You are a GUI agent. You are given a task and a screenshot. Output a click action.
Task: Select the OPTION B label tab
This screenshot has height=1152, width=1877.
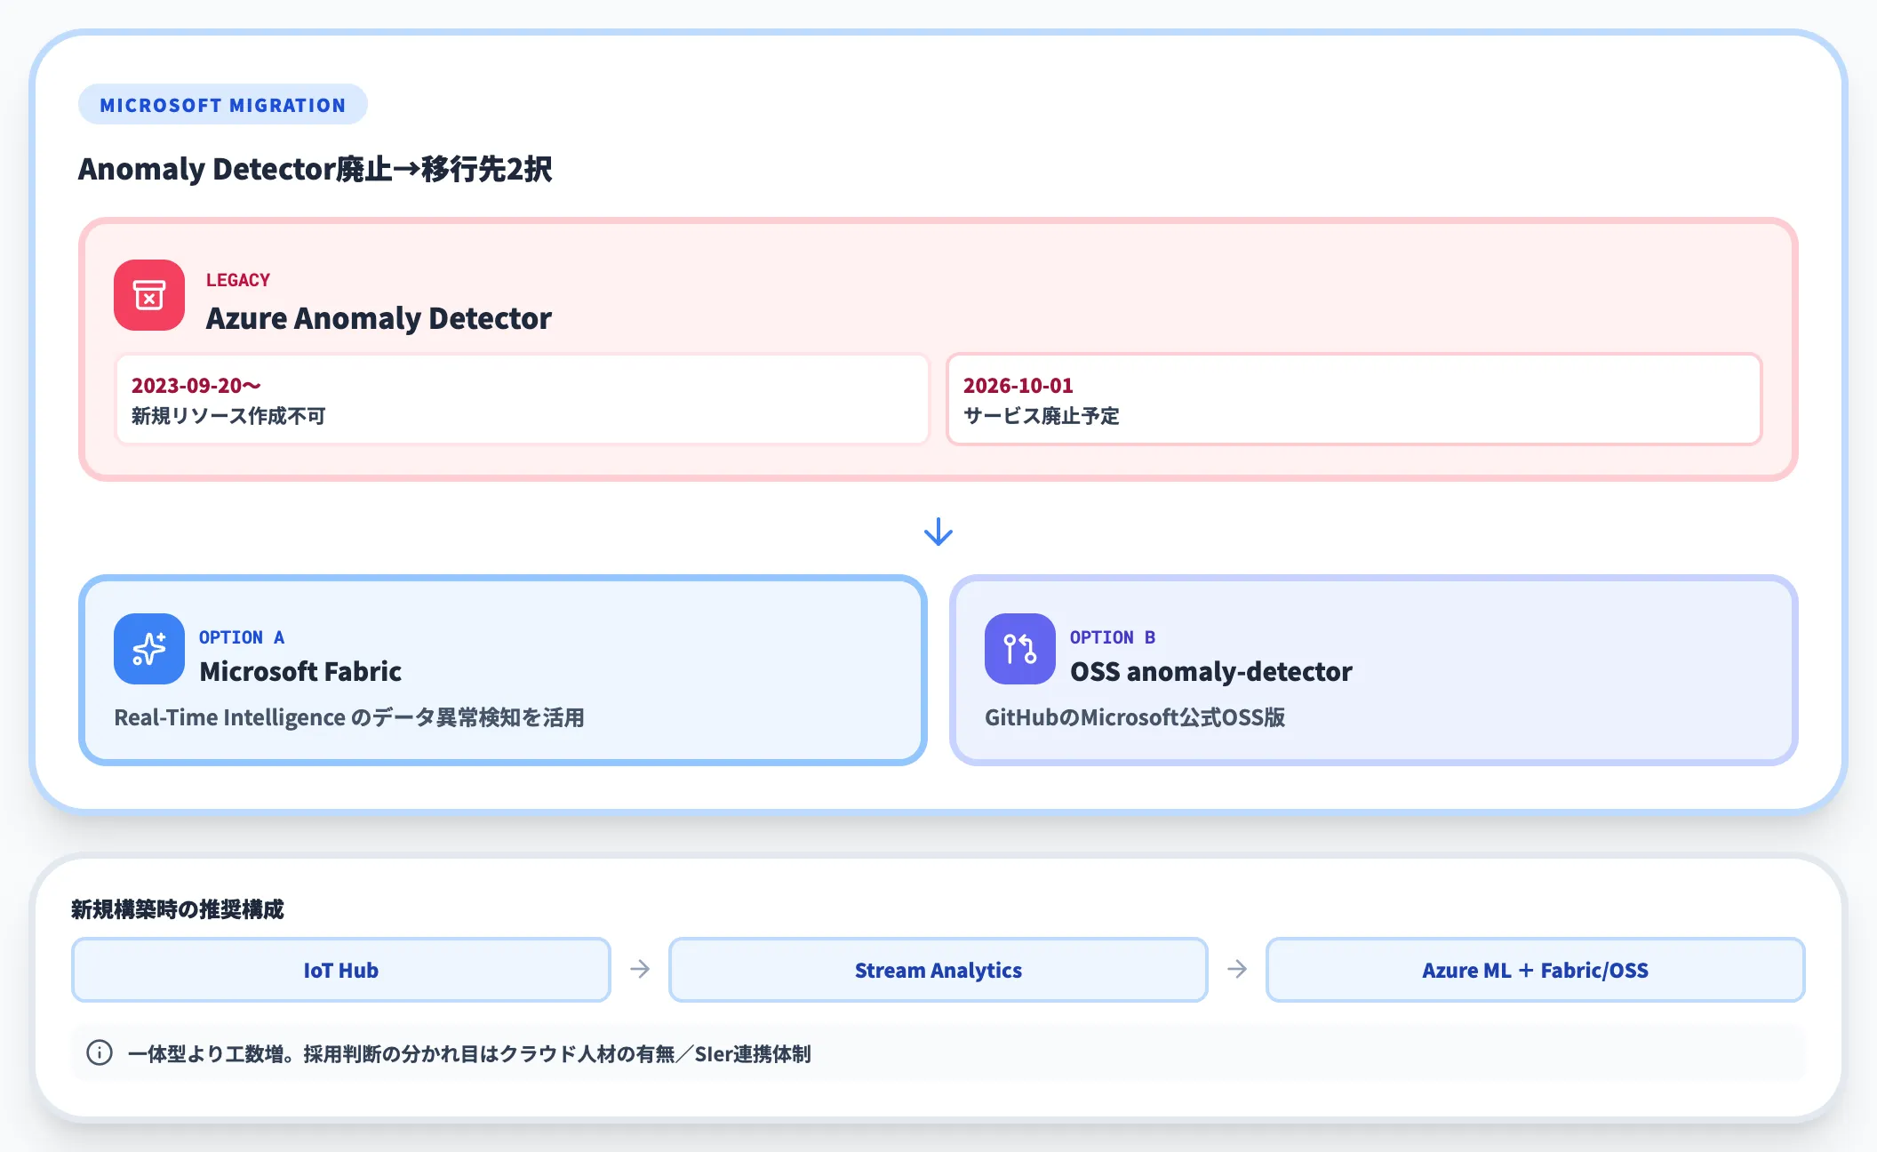pos(1112,636)
